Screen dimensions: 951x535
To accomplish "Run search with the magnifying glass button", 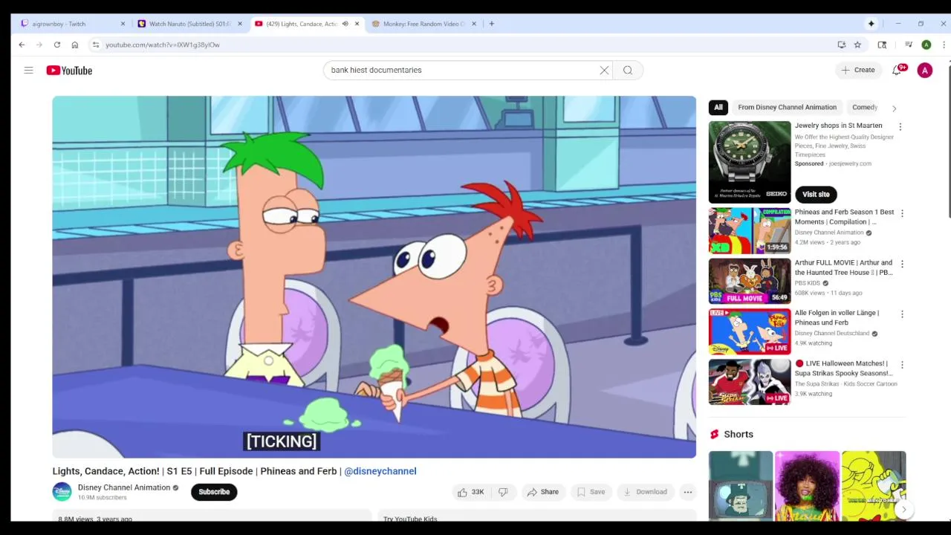I will pyautogui.click(x=628, y=70).
